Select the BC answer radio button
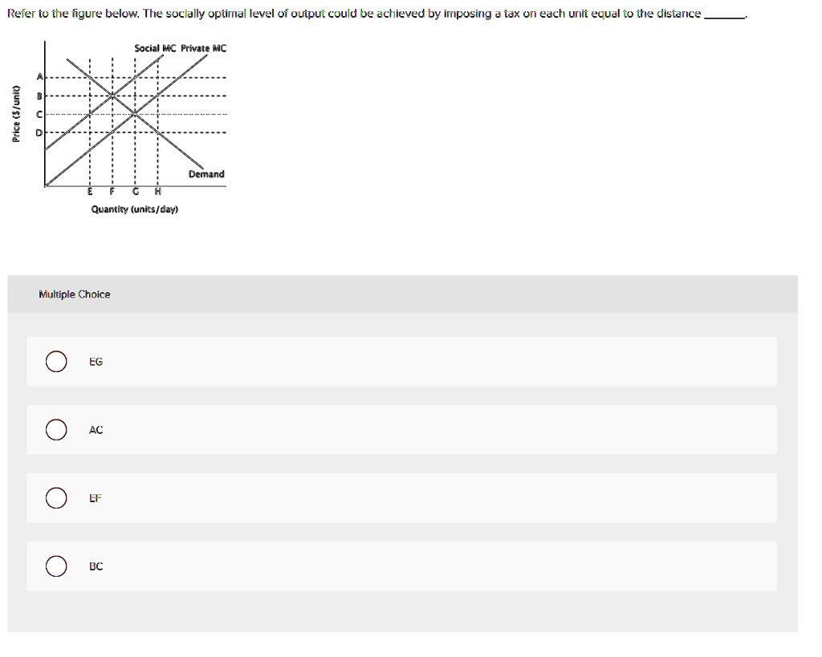The width and height of the screenshot is (822, 657). point(56,566)
